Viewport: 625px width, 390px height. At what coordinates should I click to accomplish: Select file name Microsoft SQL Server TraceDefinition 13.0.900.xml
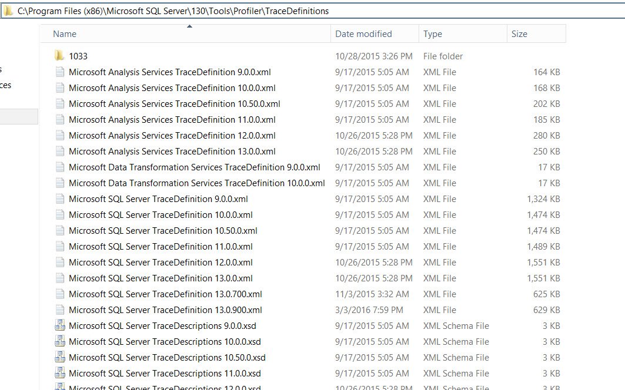click(x=165, y=310)
